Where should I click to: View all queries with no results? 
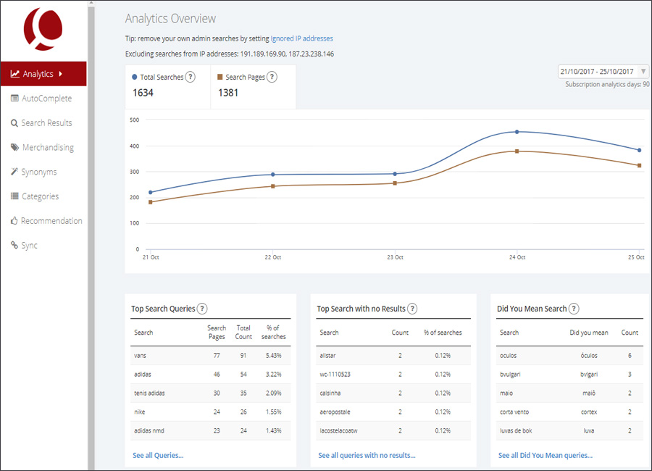(x=367, y=455)
